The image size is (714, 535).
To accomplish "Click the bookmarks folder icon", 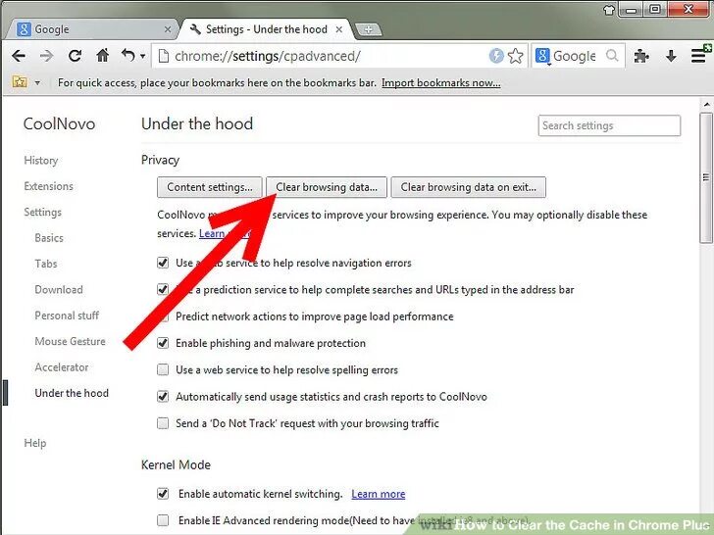I will [20, 82].
